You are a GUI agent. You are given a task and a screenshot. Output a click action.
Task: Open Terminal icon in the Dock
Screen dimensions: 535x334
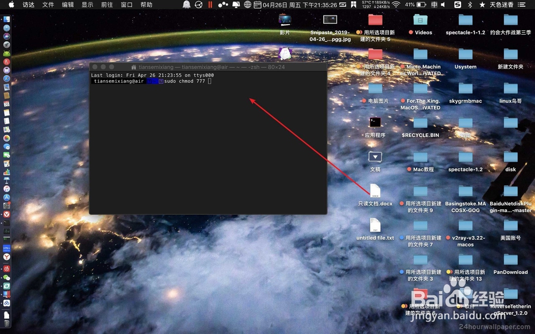coord(6,222)
